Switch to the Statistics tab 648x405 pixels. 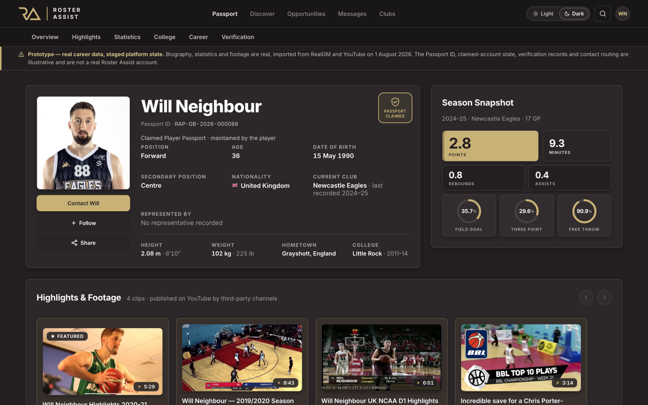[127, 37]
